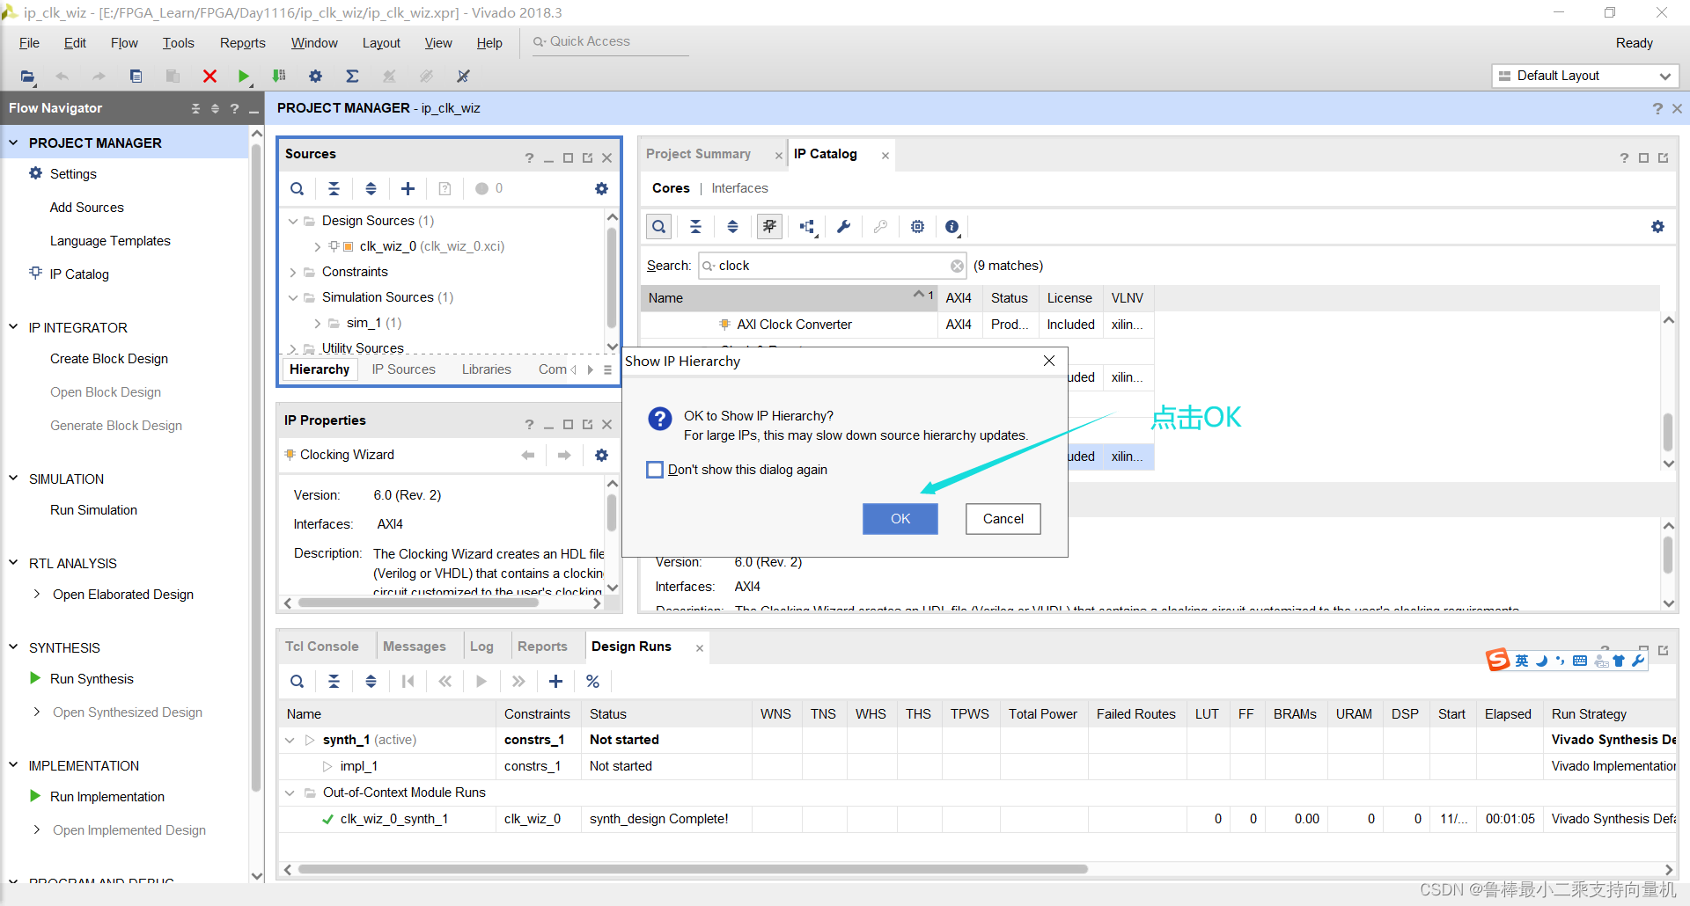This screenshot has height=906, width=1690.
Task: Open the Reports menu
Action: (242, 43)
